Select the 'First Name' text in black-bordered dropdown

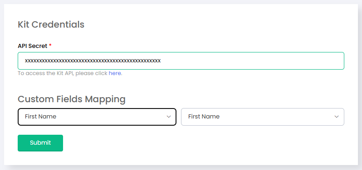(41, 116)
